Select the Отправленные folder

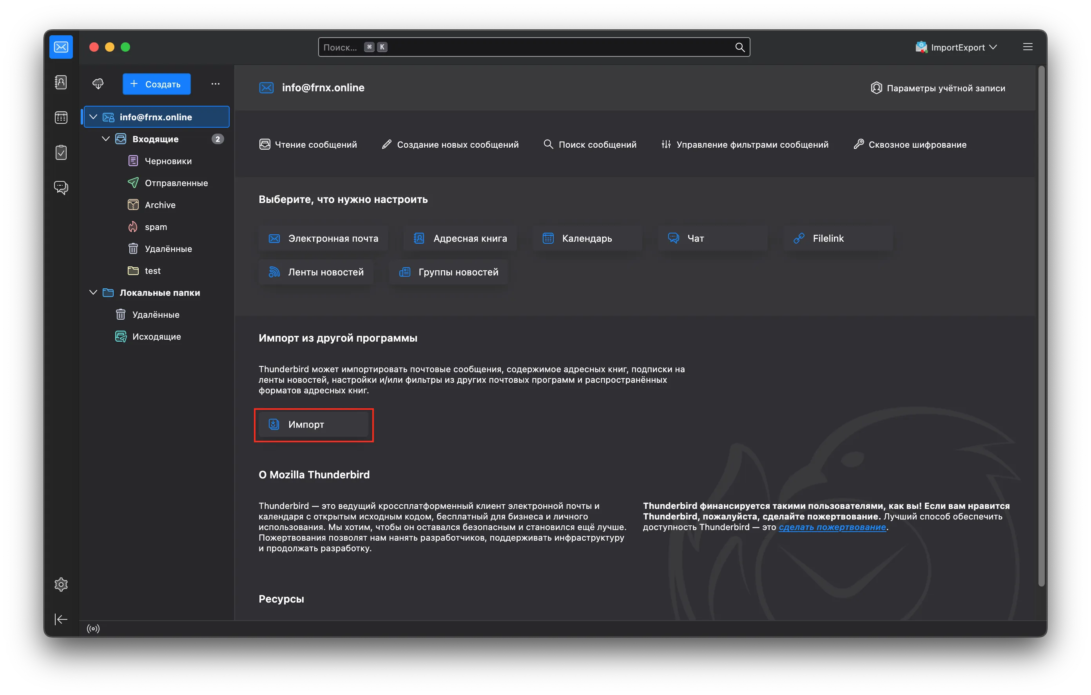coord(176,183)
